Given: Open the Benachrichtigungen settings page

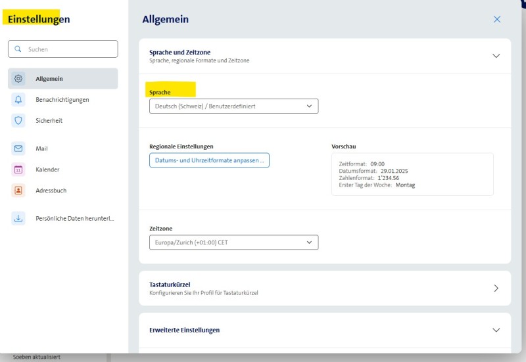Looking at the screenshot, I should (62, 100).
